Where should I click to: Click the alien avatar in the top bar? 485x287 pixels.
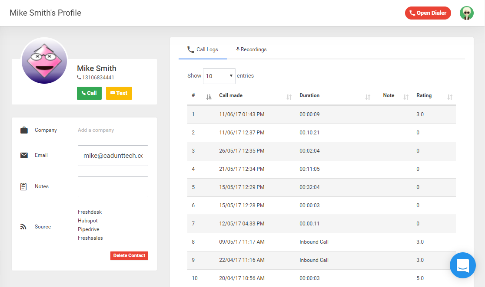click(466, 13)
